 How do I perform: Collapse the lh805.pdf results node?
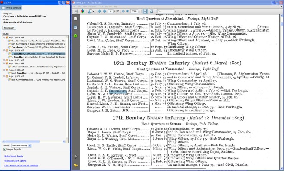(x=4, y=38)
